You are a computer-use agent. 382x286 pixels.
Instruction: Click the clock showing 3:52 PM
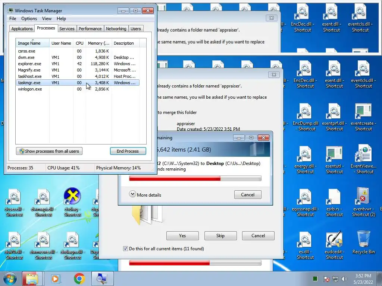363,279
